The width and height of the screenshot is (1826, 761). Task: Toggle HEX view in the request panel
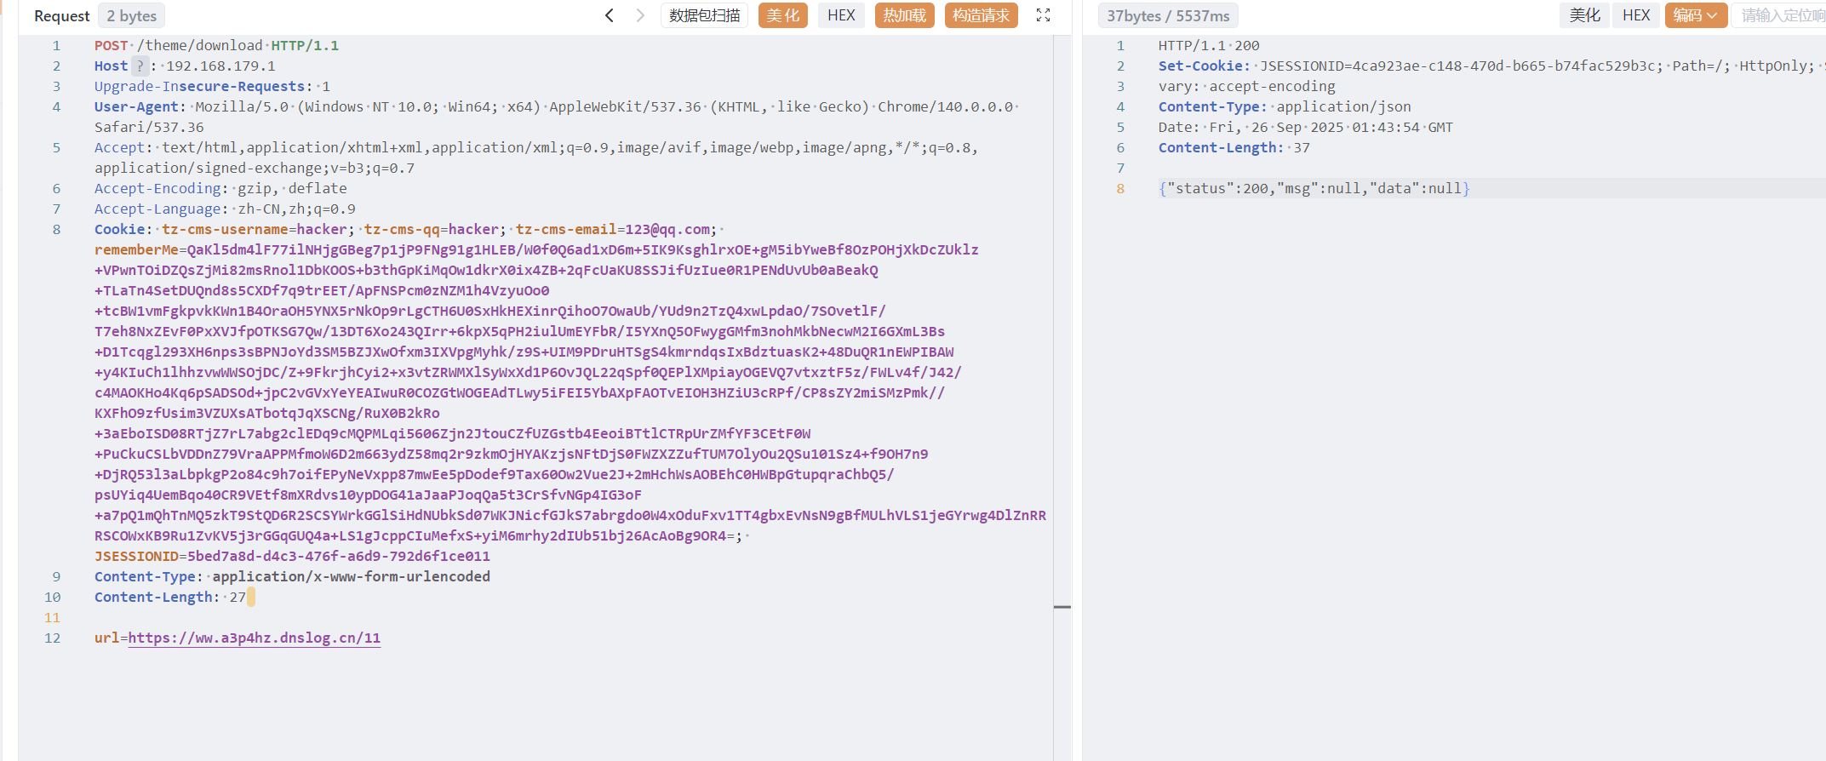(x=841, y=15)
